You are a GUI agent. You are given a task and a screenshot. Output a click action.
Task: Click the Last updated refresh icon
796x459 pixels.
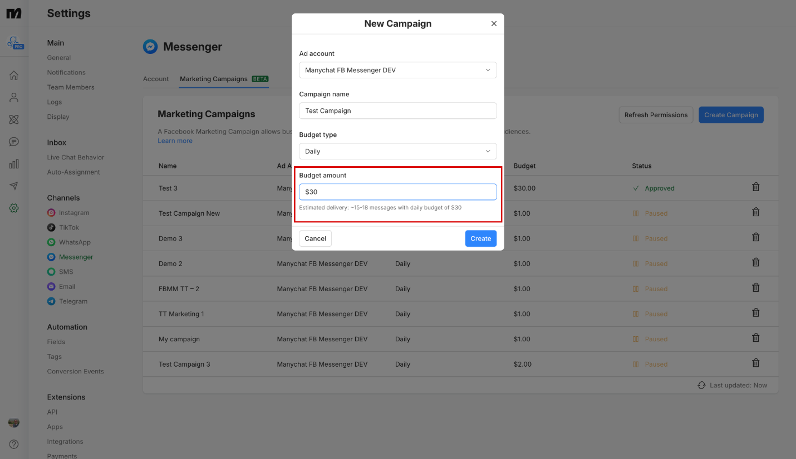coord(701,385)
